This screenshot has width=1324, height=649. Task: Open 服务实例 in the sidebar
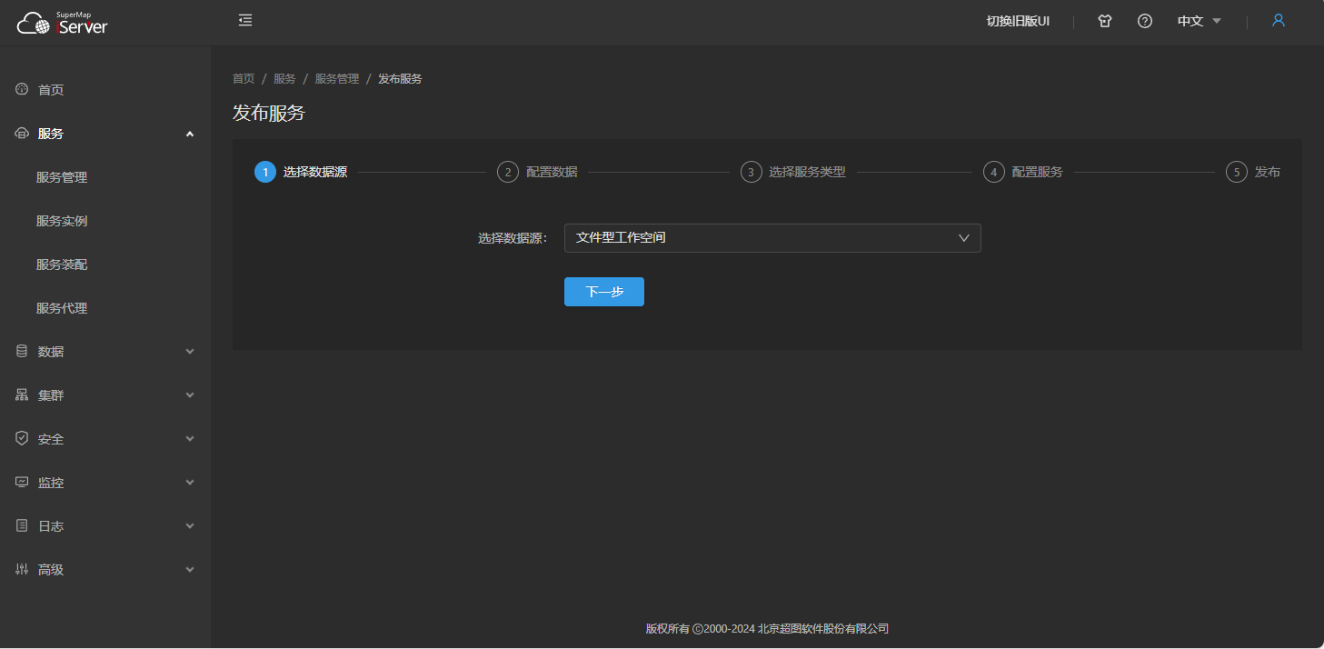tap(62, 221)
